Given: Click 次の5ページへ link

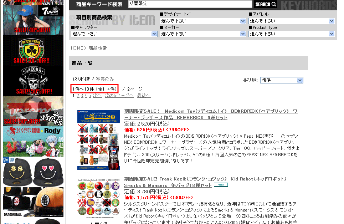Looking at the screenshot, I should pyautogui.click(x=119, y=96).
